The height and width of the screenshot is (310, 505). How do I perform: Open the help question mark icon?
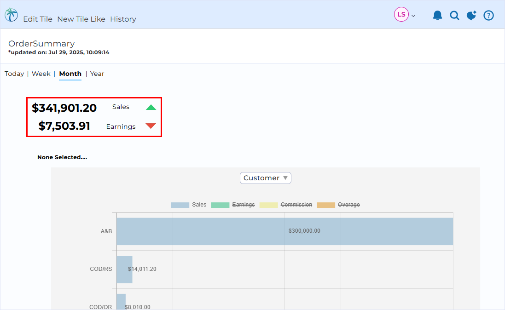pos(488,15)
